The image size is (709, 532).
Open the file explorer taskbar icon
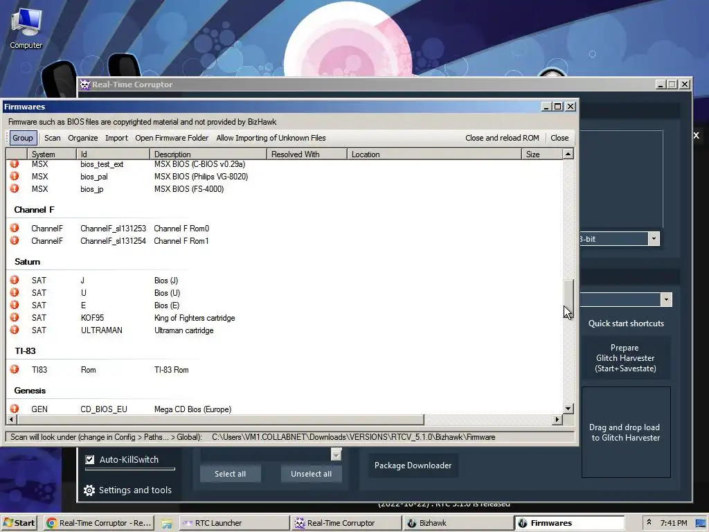click(x=167, y=523)
